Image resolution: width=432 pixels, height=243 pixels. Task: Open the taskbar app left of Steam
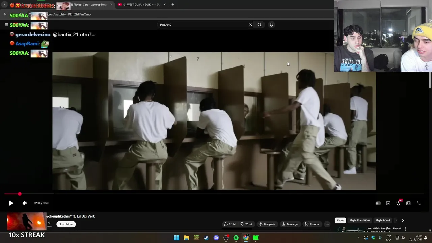pyautogui.click(x=196, y=238)
